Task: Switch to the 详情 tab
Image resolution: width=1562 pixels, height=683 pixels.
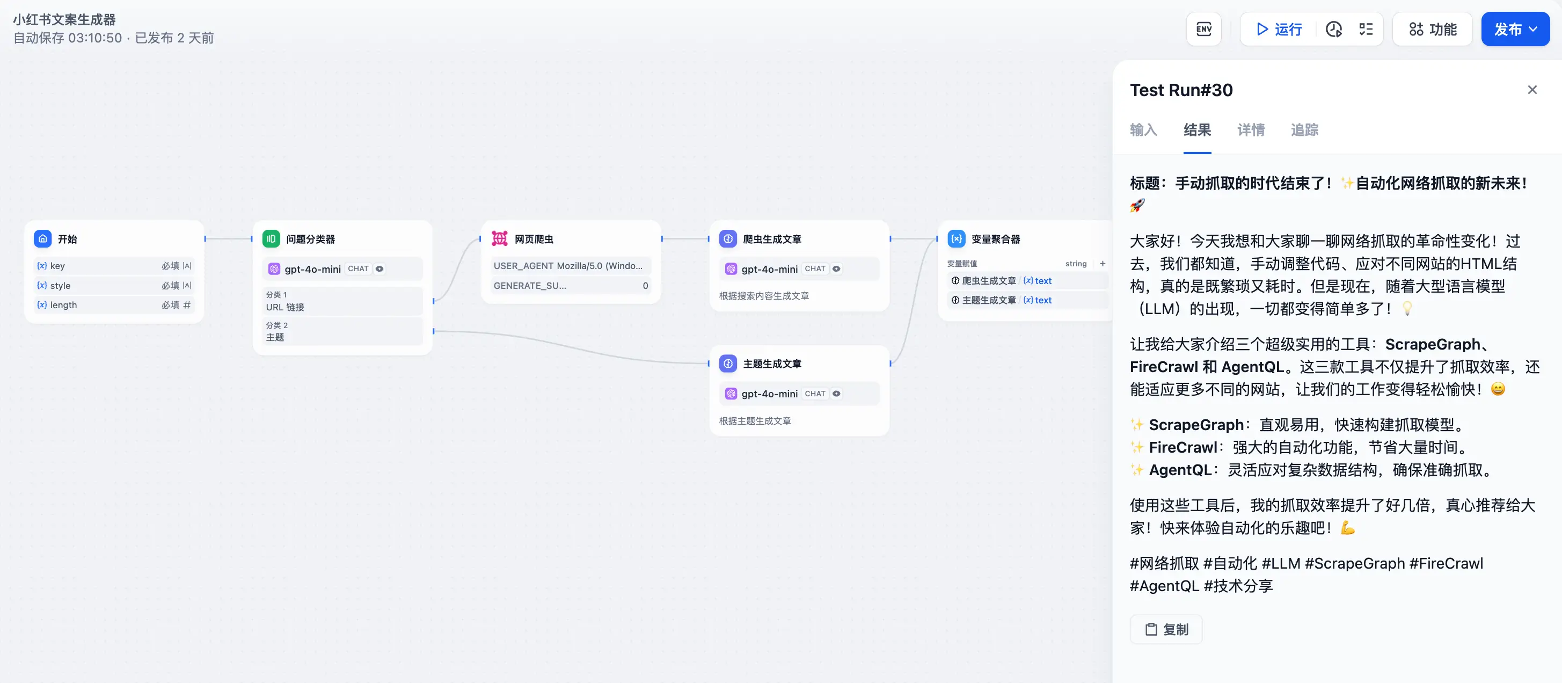Action: pos(1250,130)
